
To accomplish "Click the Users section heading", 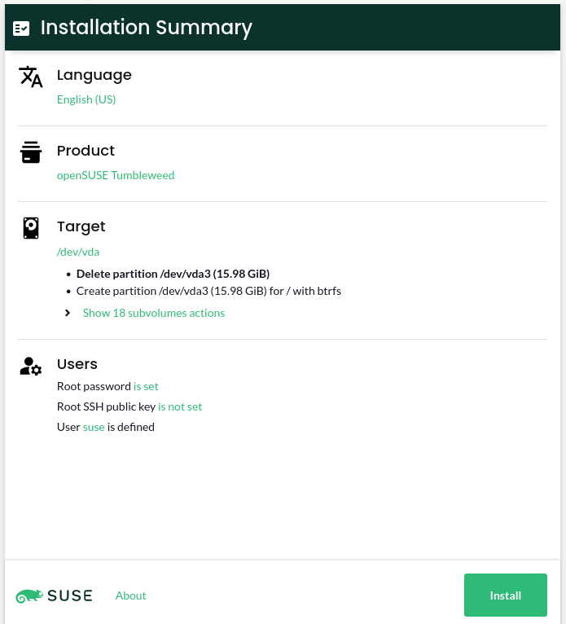I will coord(77,364).
